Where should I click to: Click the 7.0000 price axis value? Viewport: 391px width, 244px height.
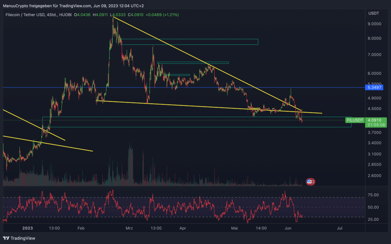click(374, 55)
